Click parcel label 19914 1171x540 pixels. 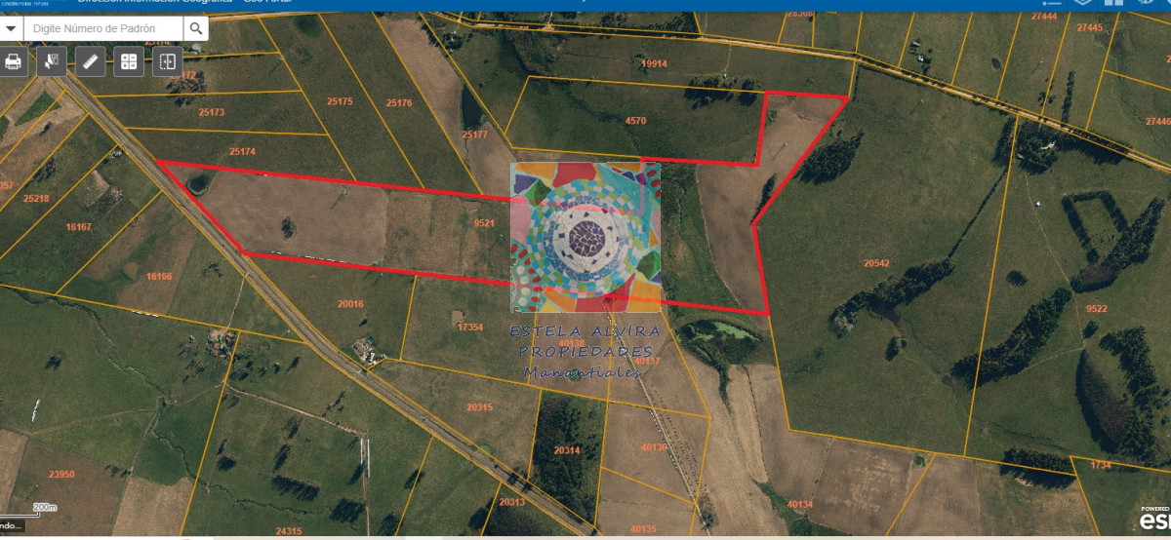coord(654,64)
